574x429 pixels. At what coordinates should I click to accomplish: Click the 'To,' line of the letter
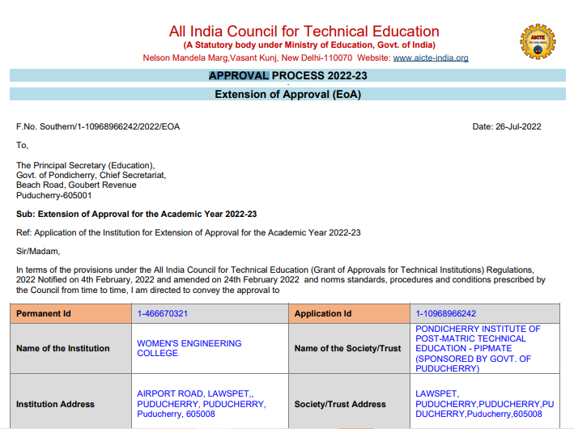coord(23,146)
